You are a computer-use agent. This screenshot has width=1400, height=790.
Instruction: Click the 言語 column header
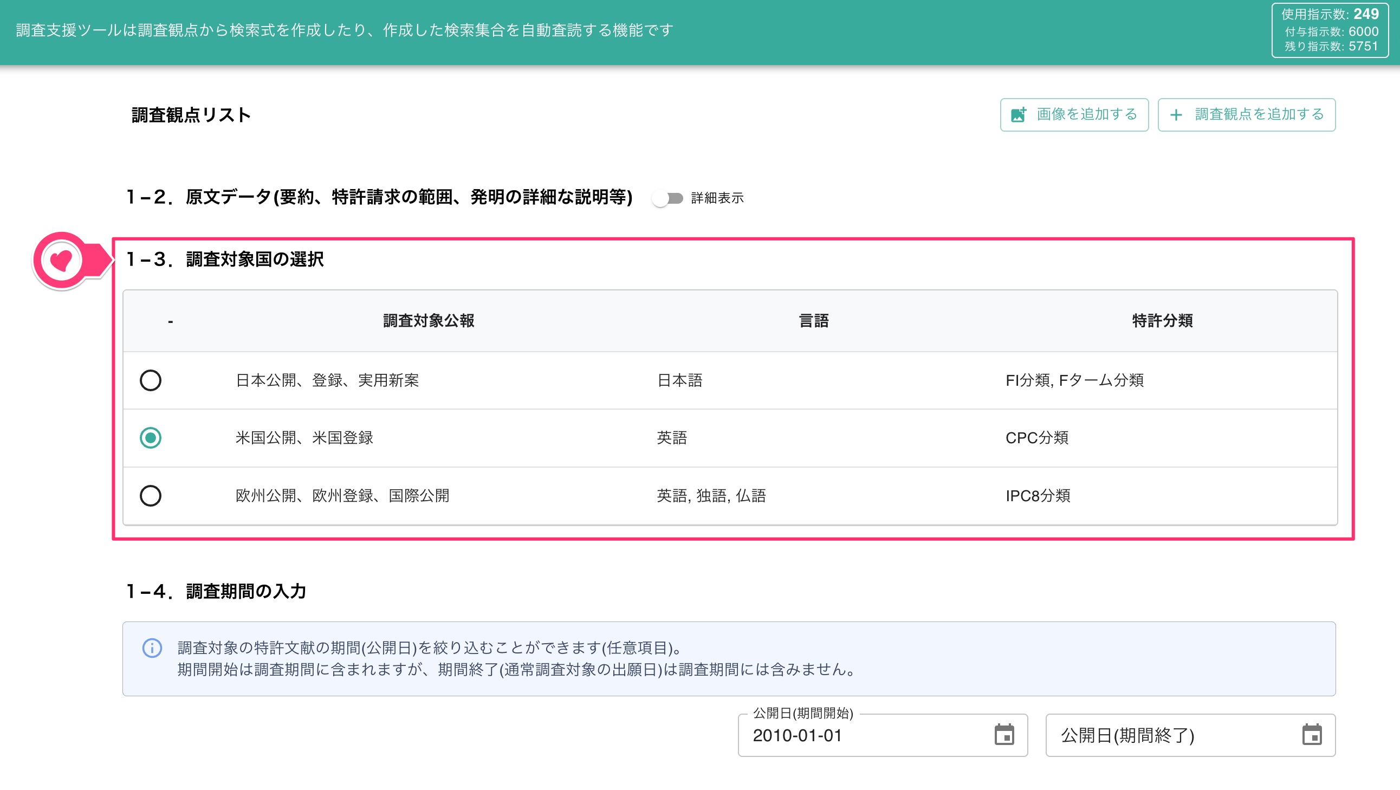[x=814, y=321]
